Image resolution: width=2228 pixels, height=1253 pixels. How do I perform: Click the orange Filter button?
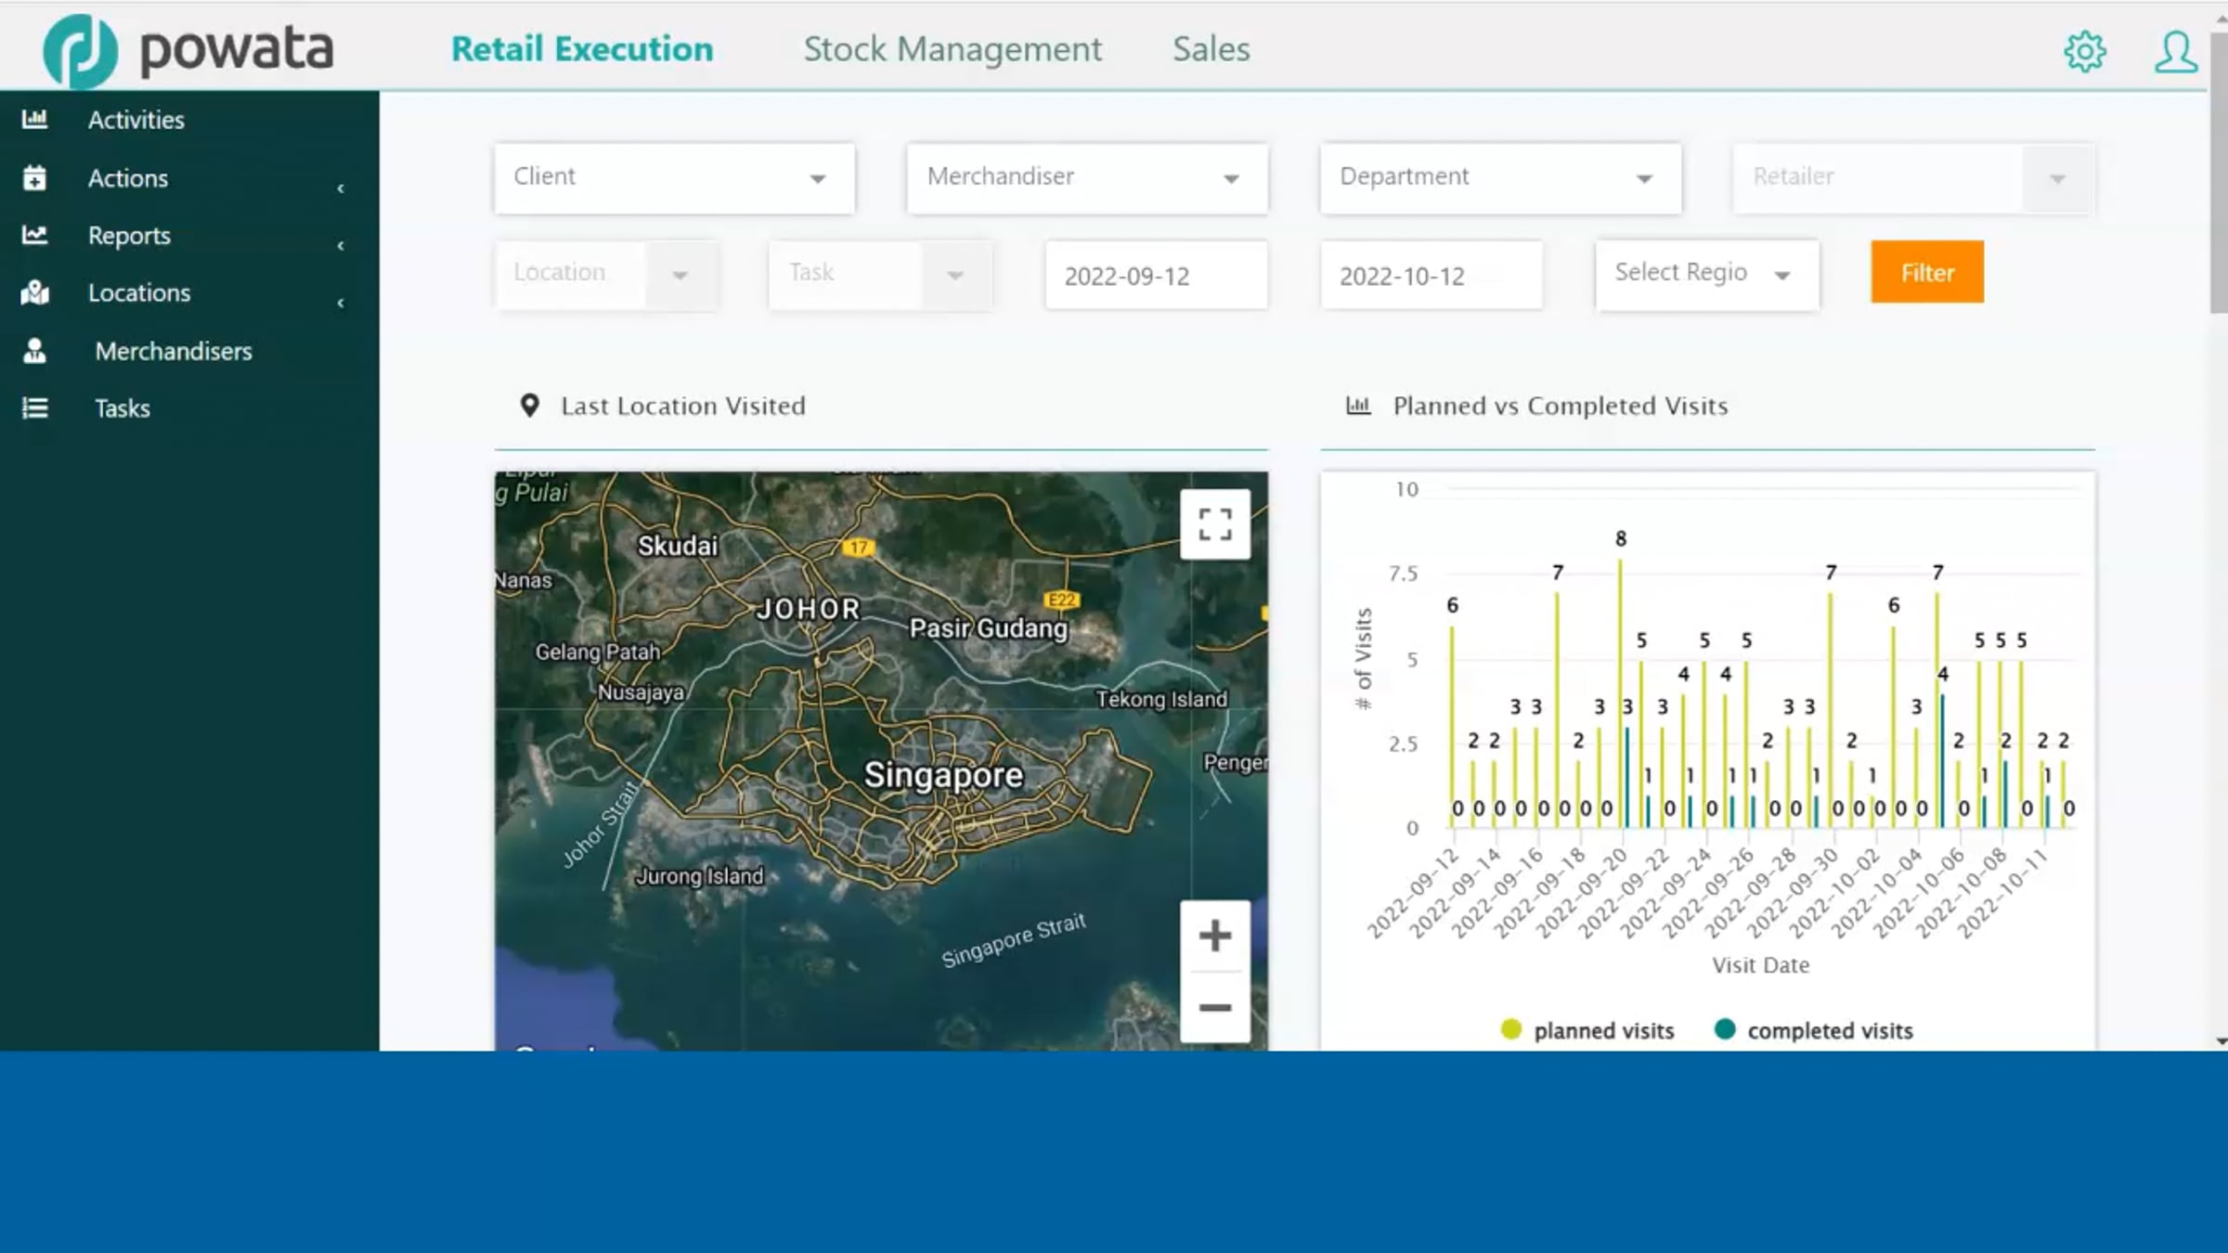tap(1927, 272)
